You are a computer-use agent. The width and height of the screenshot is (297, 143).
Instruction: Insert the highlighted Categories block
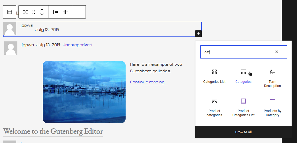(243, 76)
